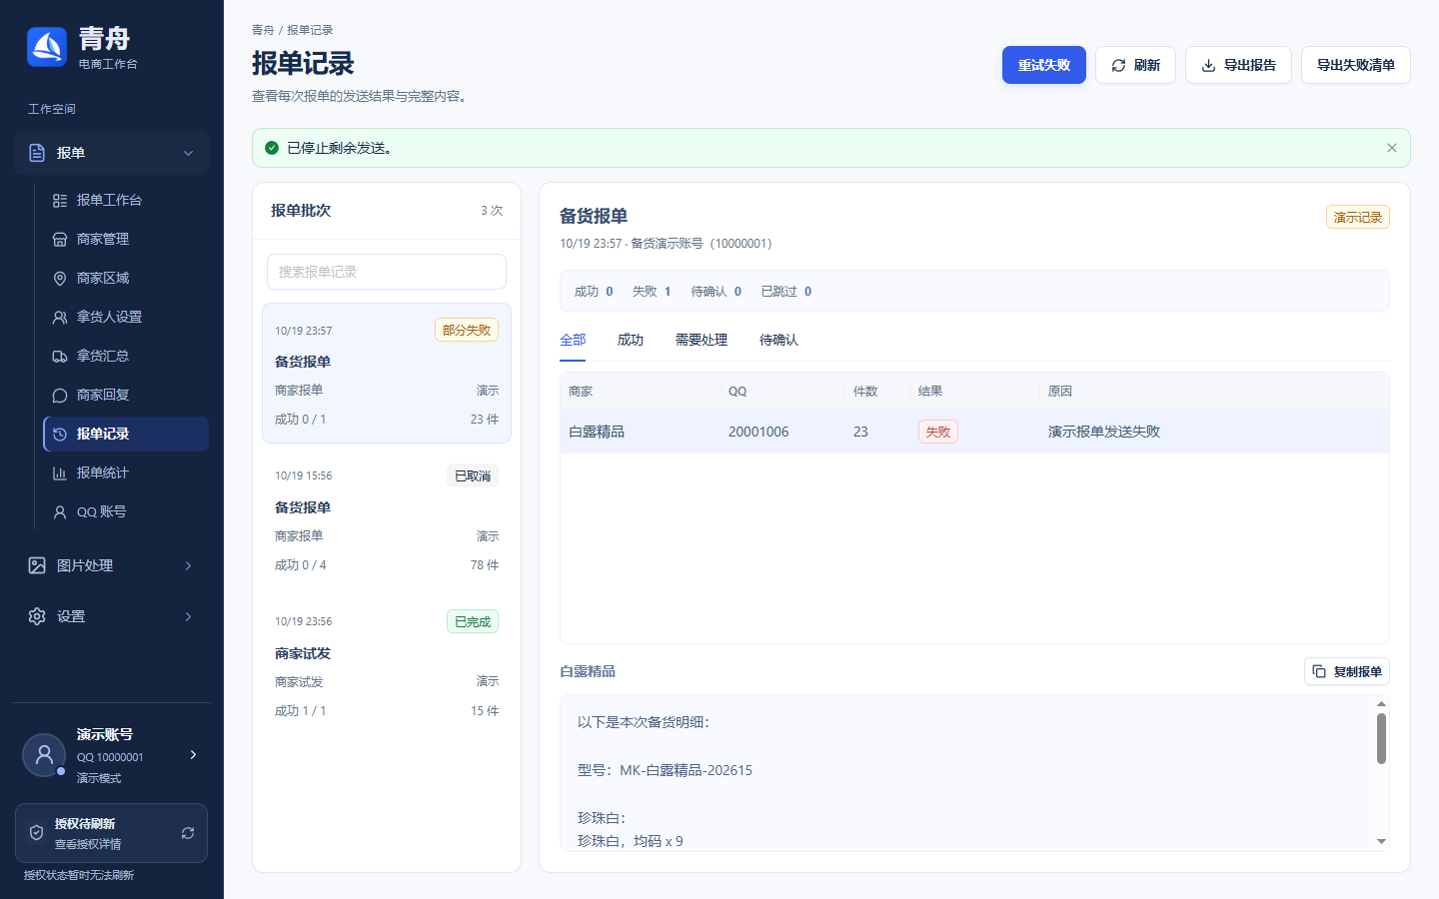The image size is (1439, 899).
Task: Click the 商家管理 store icon
Action: click(60, 239)
